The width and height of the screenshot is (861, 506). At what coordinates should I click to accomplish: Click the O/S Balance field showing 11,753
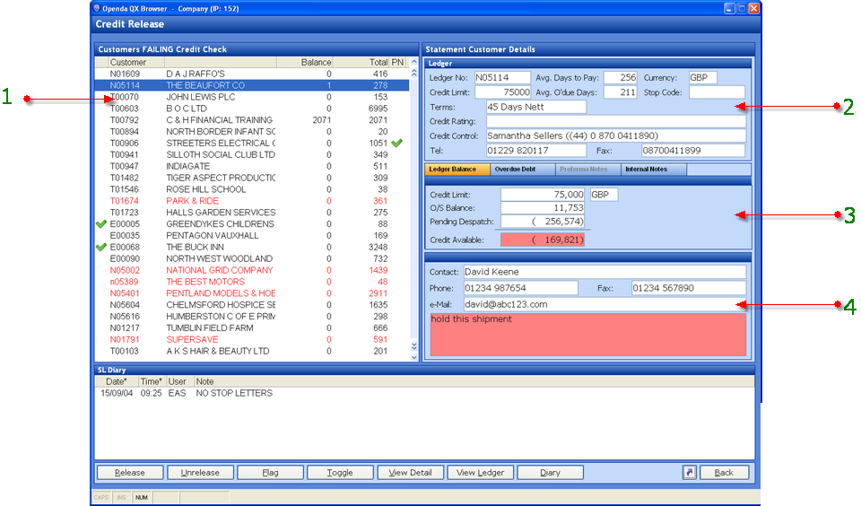coord(543,207)
